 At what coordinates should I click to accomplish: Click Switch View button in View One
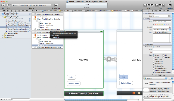pos(74,83)
